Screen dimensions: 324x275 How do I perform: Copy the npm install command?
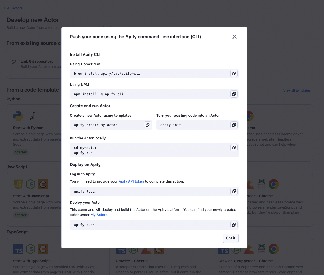[234, 94]
